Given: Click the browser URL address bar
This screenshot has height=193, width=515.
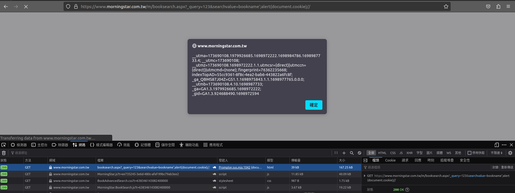Looking at the screenshot, I should click(x=257, y=6).
